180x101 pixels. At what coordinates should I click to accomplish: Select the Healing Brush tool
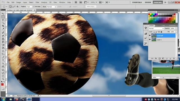pyautogui.click(x=3, y=32)
